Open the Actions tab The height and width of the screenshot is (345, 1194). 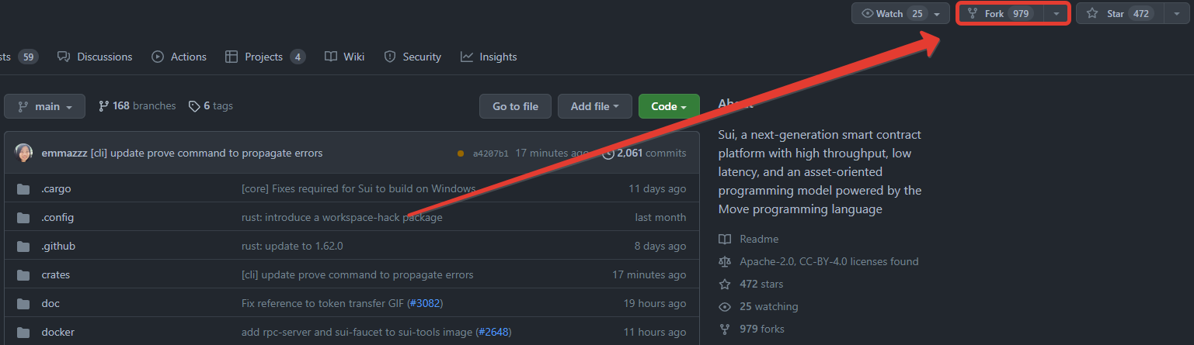pyautogui.click(x=179, y=57)
